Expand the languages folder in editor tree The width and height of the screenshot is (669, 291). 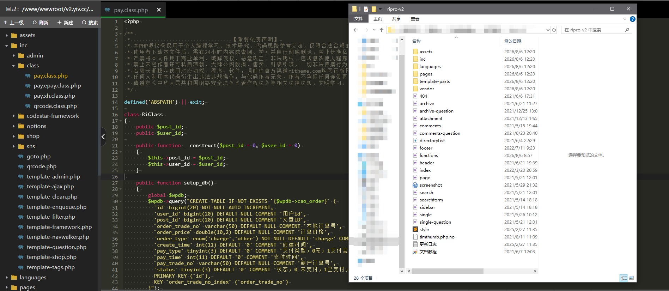pos(7,278)
